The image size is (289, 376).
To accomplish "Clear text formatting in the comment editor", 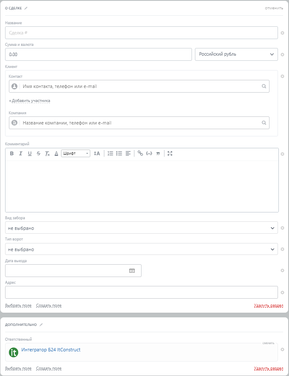I will tap(47, 153).
